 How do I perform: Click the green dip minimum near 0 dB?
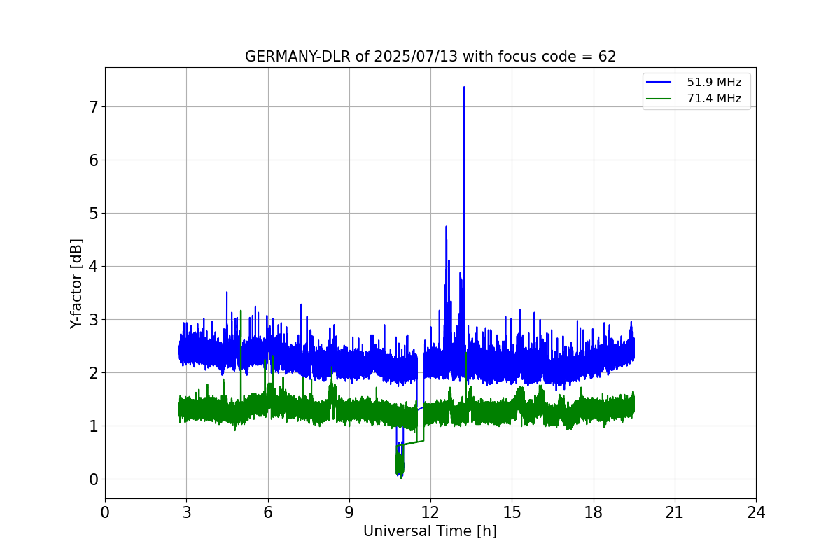click(x=401, y=477)
